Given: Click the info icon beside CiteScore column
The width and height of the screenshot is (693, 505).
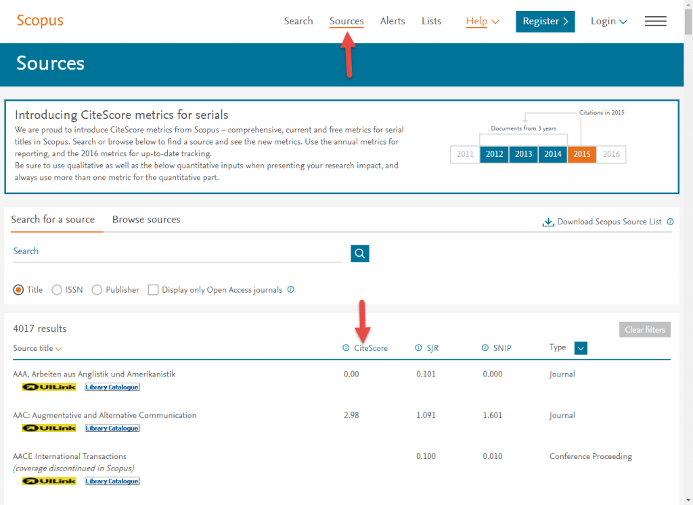Looking at the screenshot, I should [346, 348].
